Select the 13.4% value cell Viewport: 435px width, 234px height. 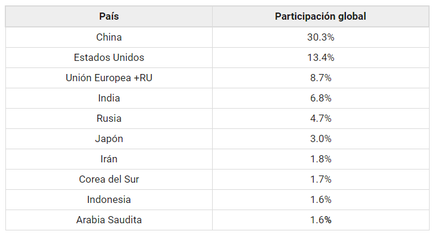pyautogui.click(x=320, y=58)
